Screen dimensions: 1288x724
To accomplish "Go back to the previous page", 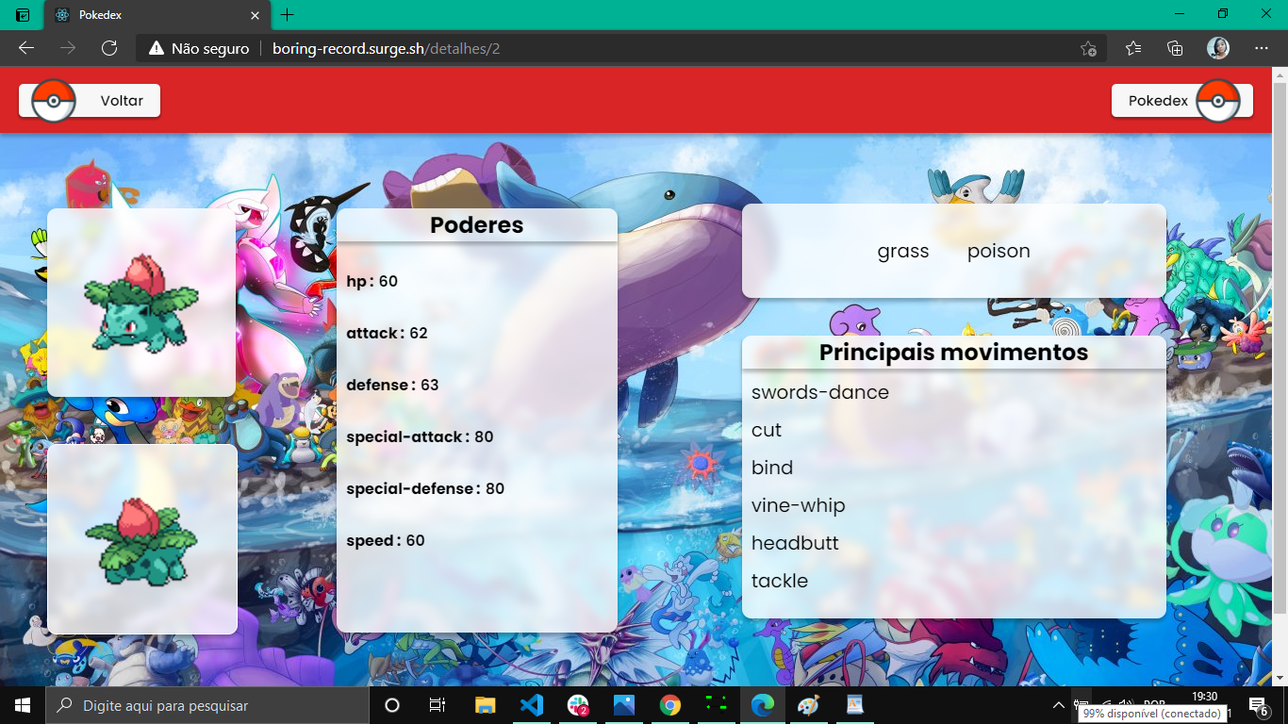I will pos(25,48).
